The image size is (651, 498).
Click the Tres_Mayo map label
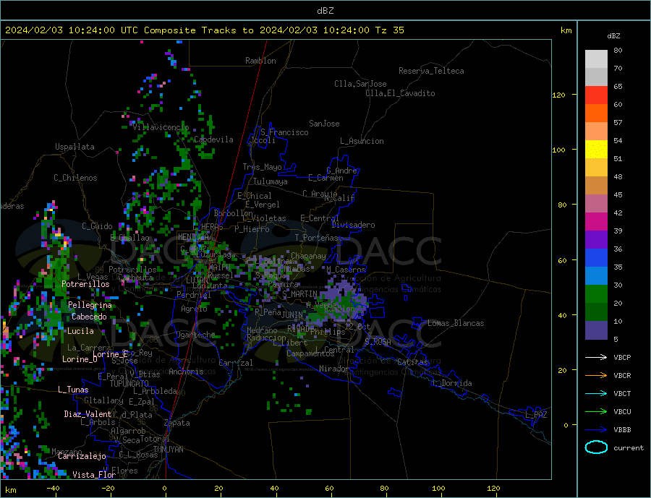pyautogui.click(x=262, y=167)
